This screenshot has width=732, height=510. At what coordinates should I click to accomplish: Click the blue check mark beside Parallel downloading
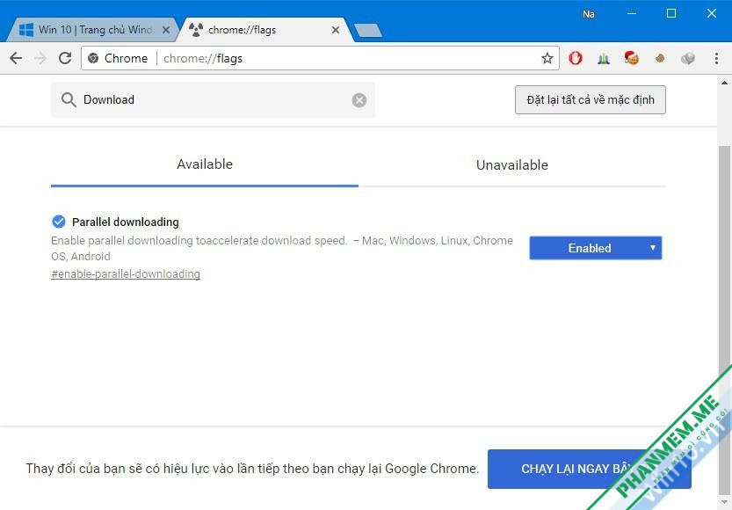tap(59, 222)
